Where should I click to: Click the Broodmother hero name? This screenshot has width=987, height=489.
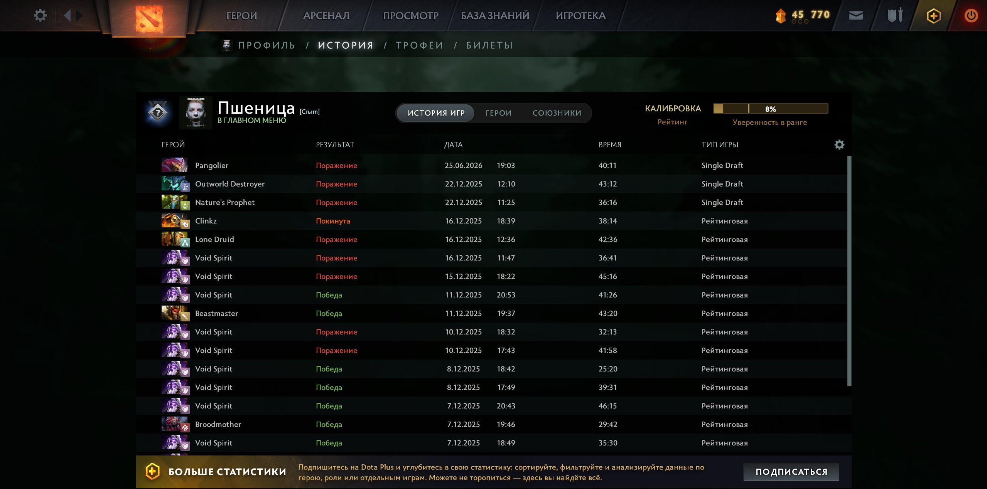point(218,424)
